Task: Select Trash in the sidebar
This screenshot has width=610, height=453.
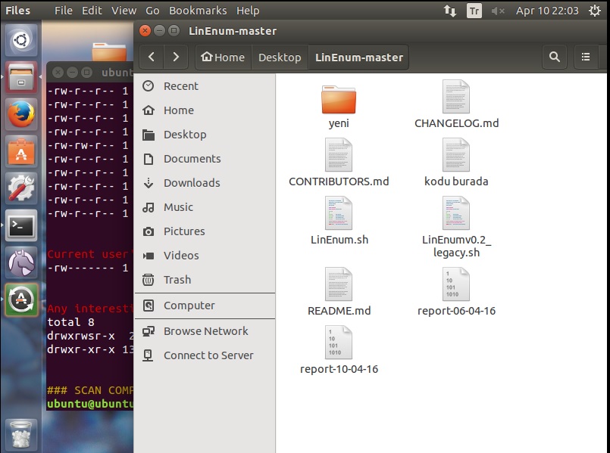Action: point(177,280)
